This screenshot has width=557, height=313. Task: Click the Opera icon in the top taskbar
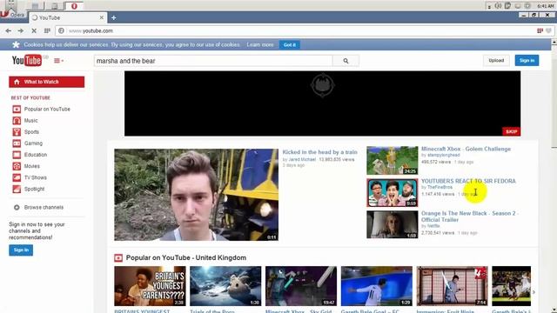(74, 6)
